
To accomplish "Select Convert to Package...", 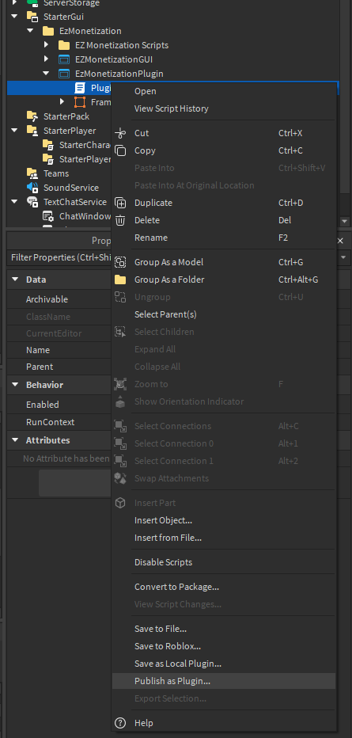I will (x=224, y=587).
